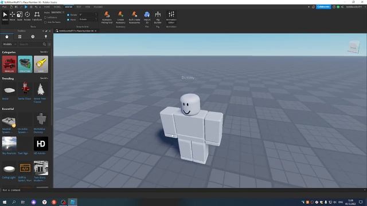Click the Ceiling Light model thumbnail
The width and height of the screenshot is (367, 206).
(9, 168)
